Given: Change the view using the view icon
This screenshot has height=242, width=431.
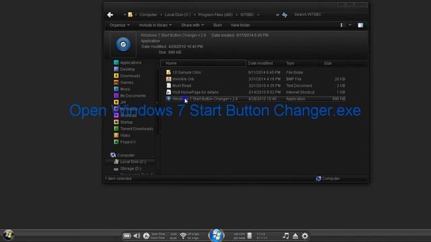Looking at the screenshot, I should click(x=342, y=26).
